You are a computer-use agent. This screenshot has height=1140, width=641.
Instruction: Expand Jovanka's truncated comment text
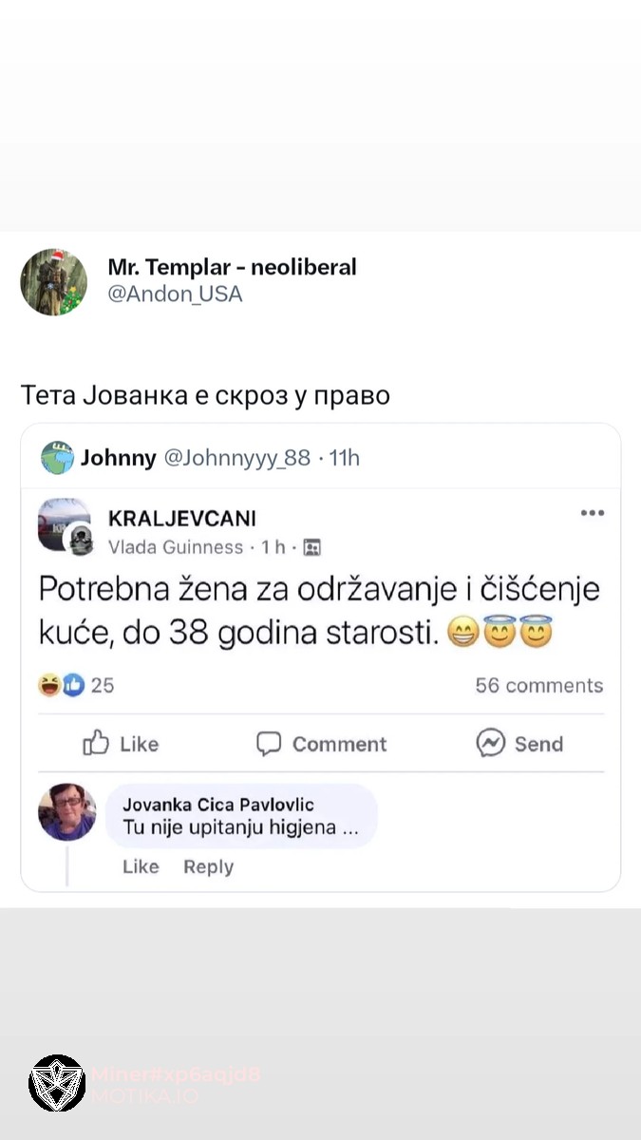(241, 826)
